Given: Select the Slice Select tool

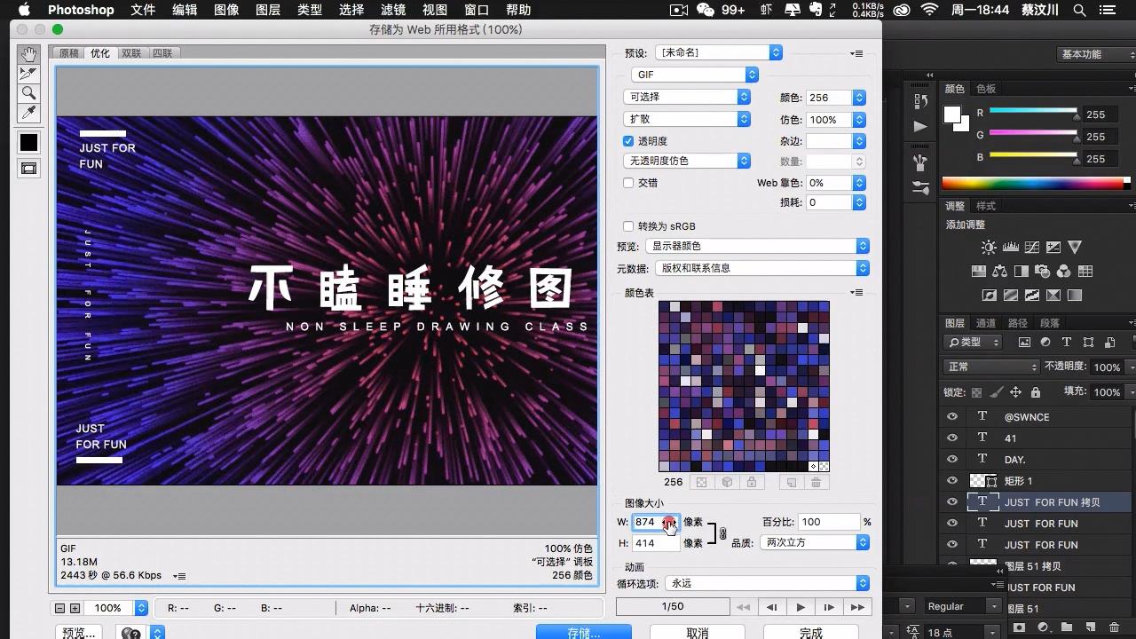Looking at the screenshot, I should click(29, 74).
